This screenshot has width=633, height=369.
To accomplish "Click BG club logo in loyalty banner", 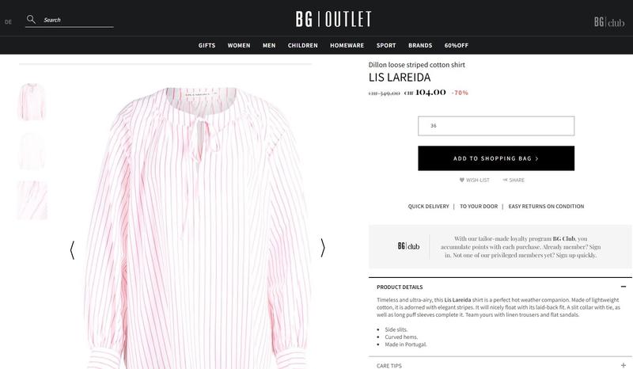I will pyautogui.click(x=408, y=246).
